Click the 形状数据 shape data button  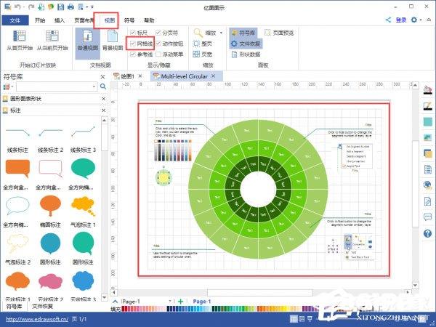[246, 54]
